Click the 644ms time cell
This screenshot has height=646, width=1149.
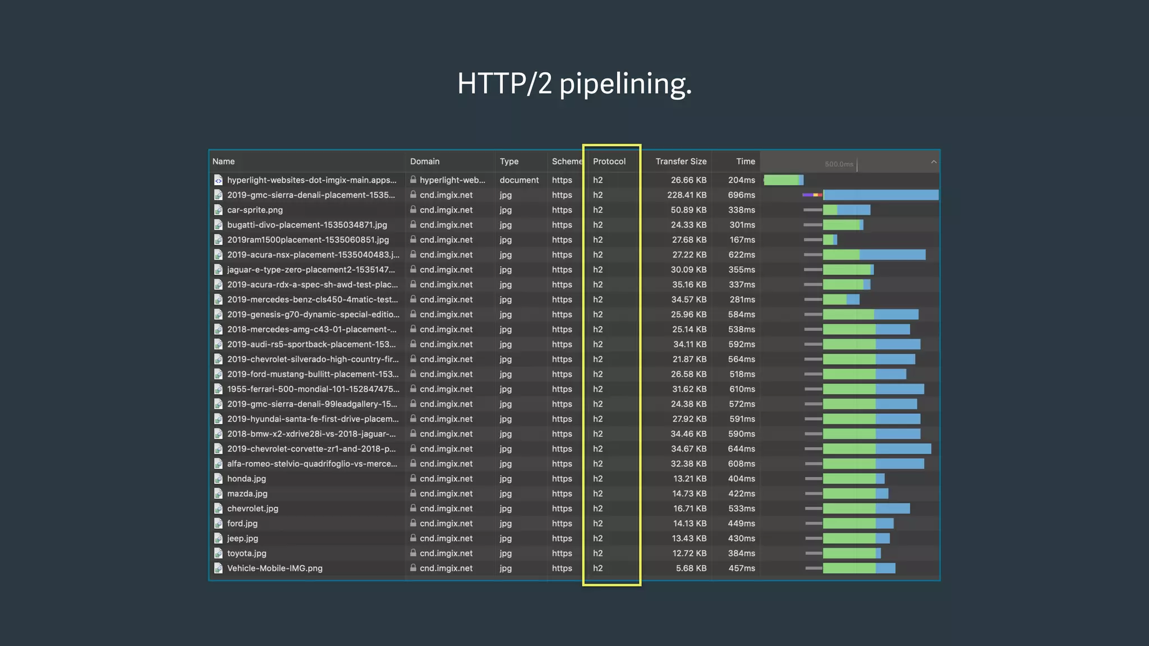(x=742, y=449)
